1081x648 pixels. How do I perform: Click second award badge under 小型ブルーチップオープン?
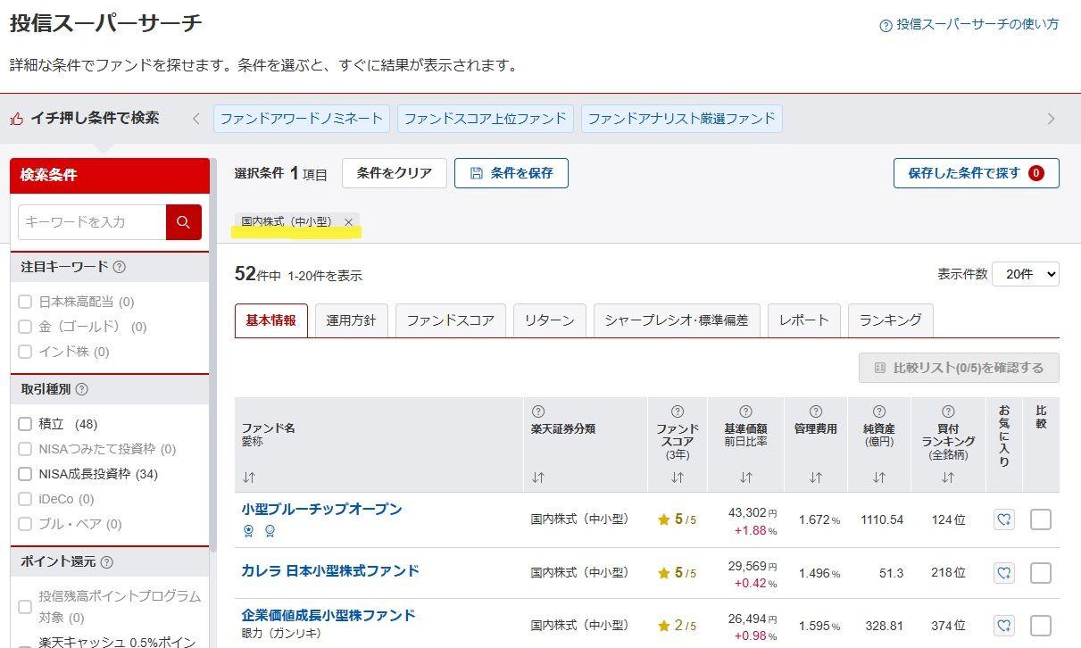tap(270, 531)
